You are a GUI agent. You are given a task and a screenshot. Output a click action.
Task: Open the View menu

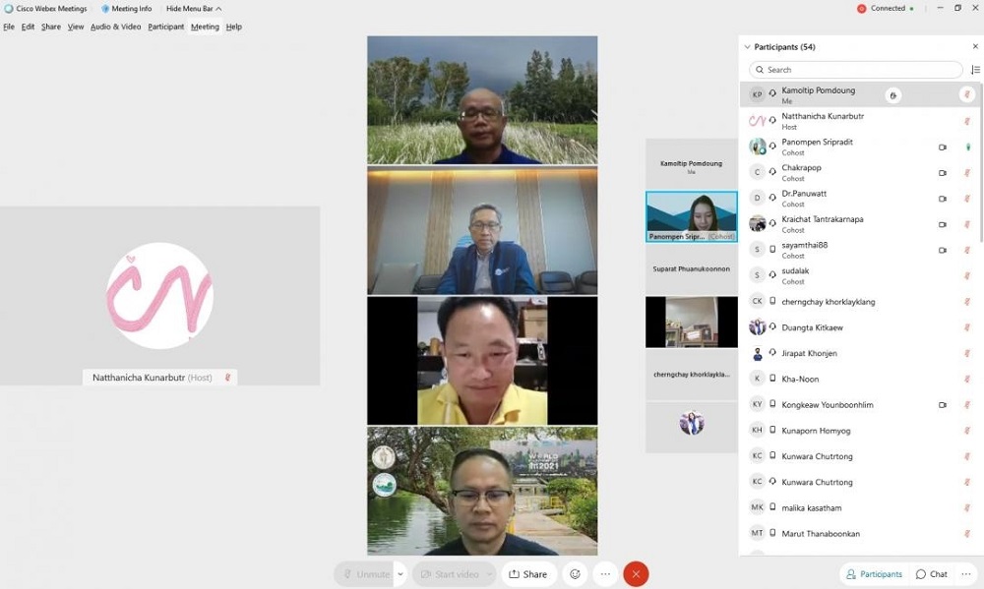pos(76,27)
